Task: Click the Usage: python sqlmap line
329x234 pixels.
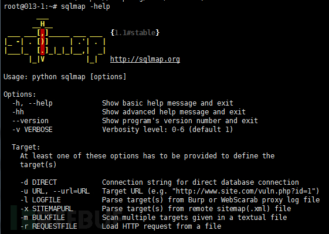Action: coord(65,77)
